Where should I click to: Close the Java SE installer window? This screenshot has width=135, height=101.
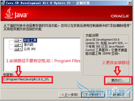(x=130, y=3)
